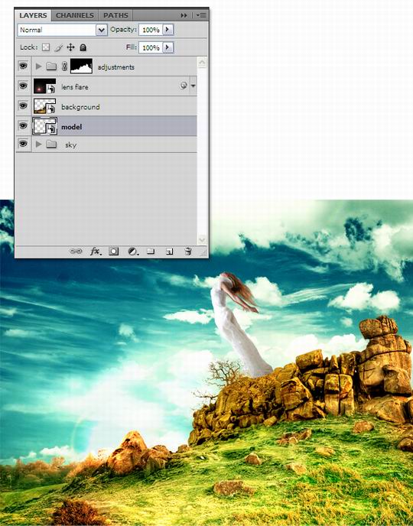Click the layers scrollbar down arrow

pyautogui.click(x=203, y=239)
